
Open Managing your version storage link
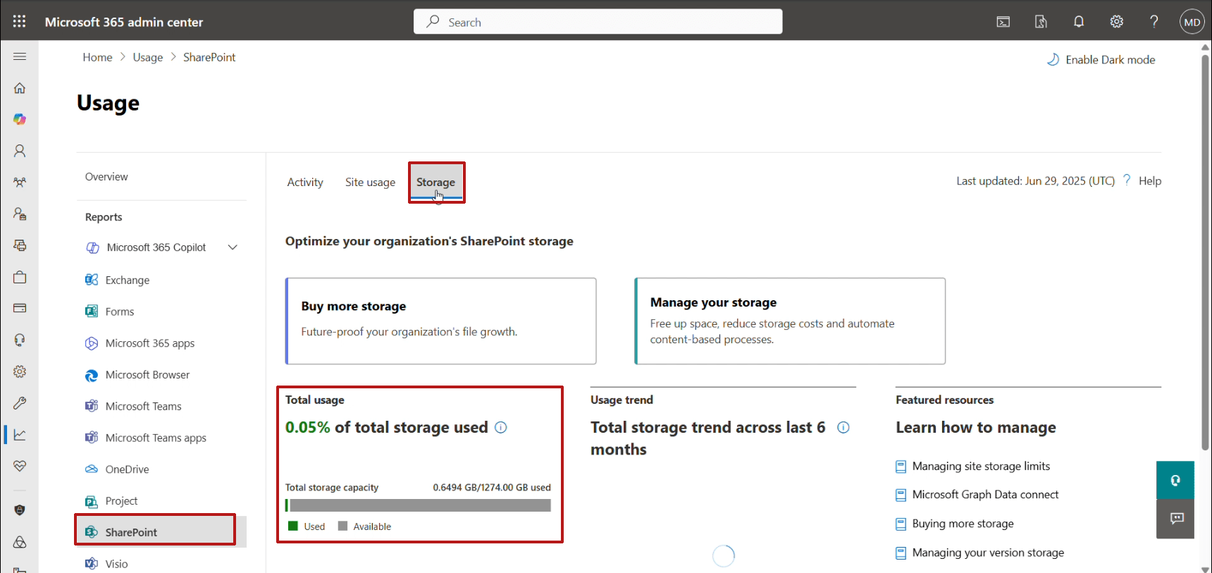[x=988, y=553]
